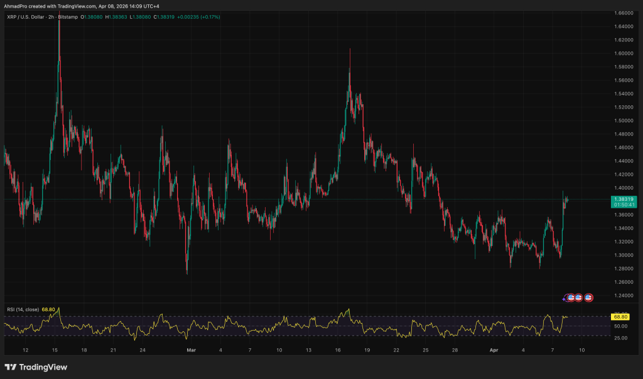The width and height of the screenshot is (643, 379).
Task: Open the rightmost US flag economic event
Action: tap(588, 297)
